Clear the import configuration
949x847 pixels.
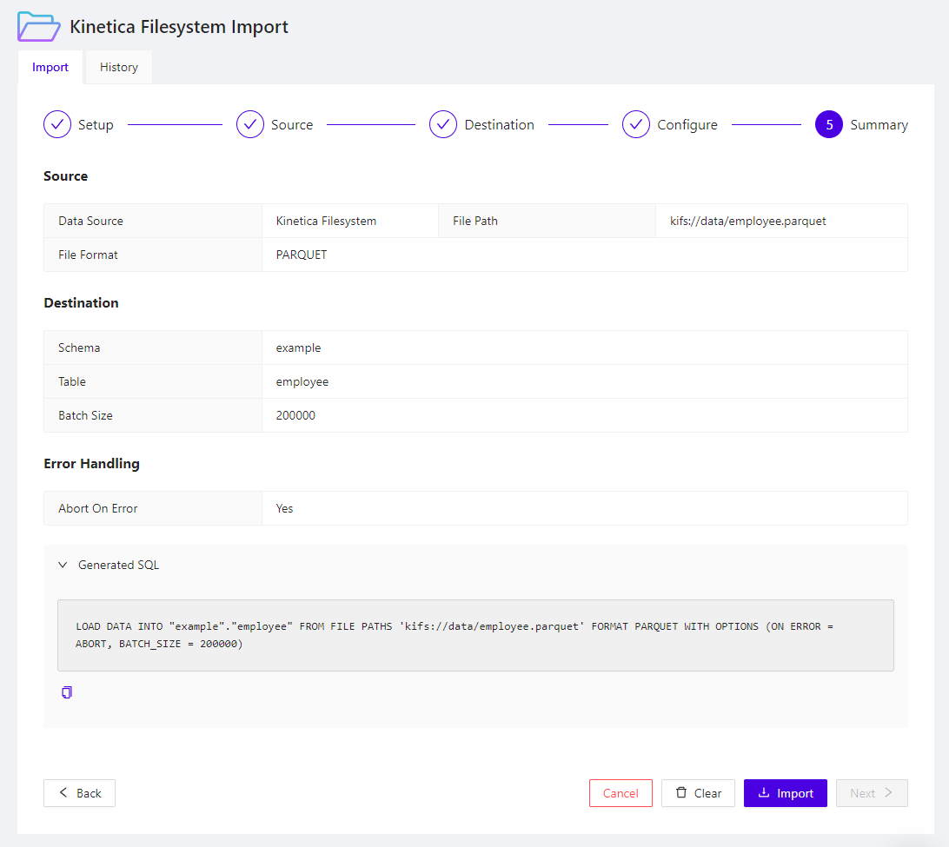coord(698,792)
